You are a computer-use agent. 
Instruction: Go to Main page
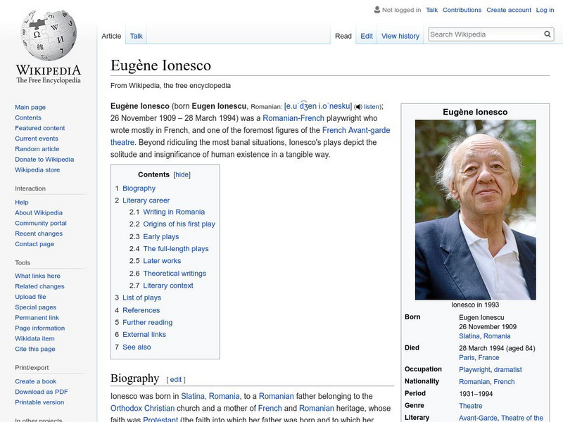30,107
